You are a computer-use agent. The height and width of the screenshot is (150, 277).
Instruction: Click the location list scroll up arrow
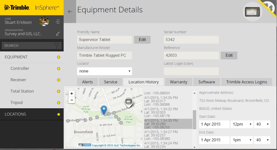[x=195, y=93]
